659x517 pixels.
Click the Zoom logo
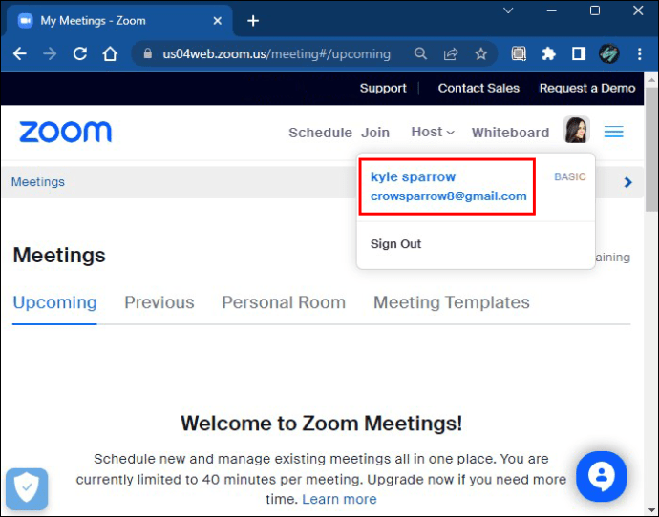tap(66, 132)
